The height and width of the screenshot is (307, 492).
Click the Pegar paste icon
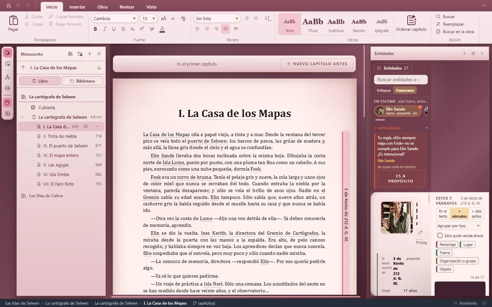point(13,21)
